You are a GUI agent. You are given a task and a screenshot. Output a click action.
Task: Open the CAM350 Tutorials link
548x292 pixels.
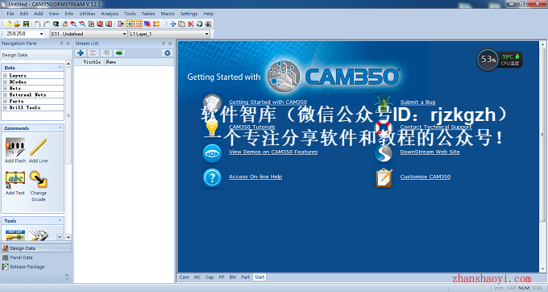252,127
